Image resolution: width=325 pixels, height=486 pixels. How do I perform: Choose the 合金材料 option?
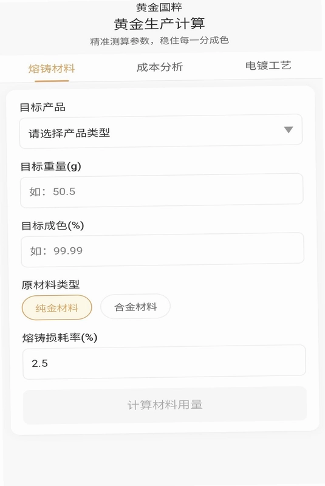point(135,307)
